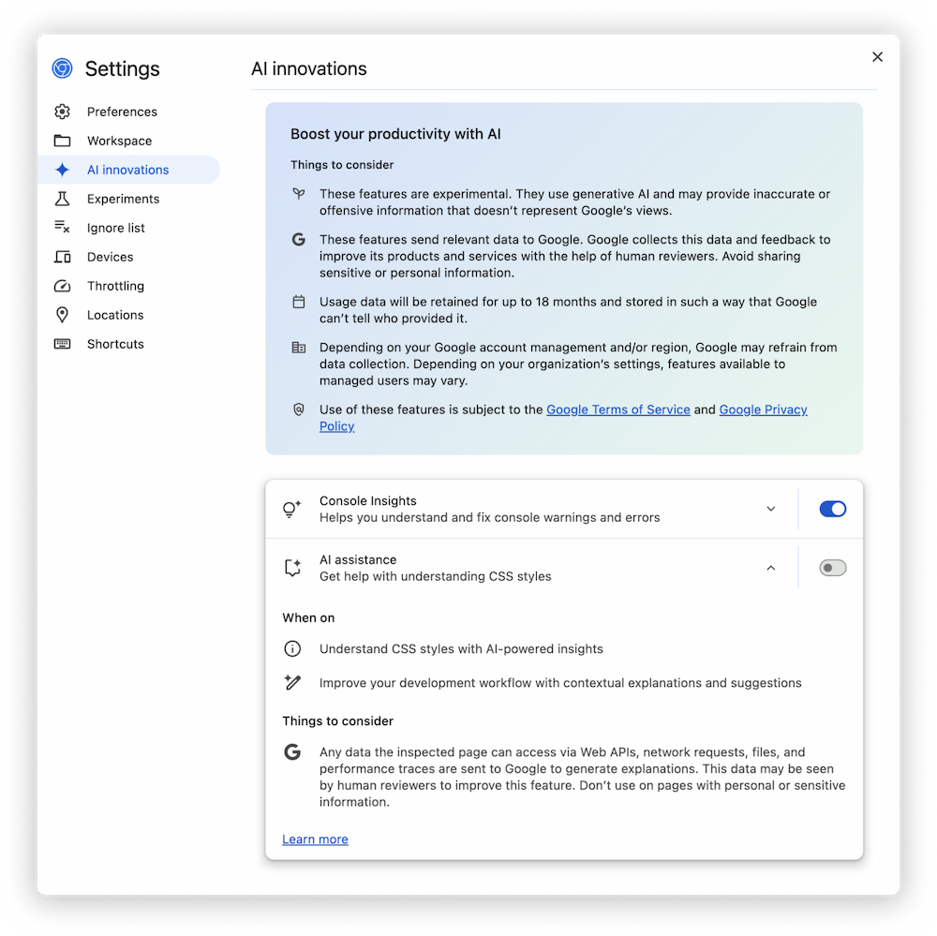Click the AI innovations sparkle icon

tap(62, 170)
